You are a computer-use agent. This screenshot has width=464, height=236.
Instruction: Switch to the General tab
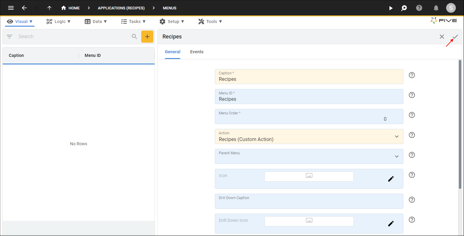(x=173, y=52)
